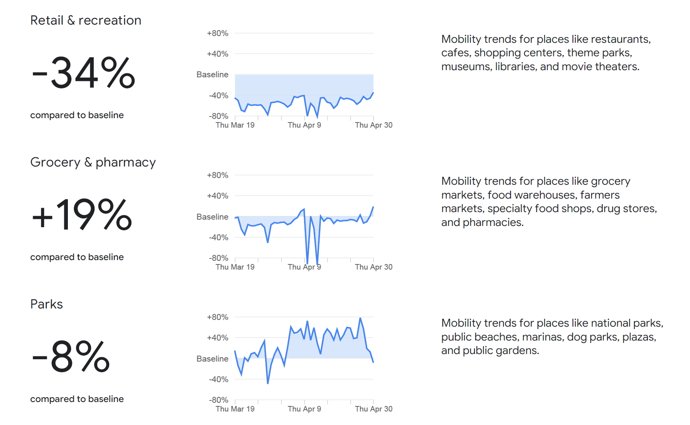The width and height of the screenshot is (690, 425).
Task: Select the +19% grocery change figure
Action: (x=82, y=214)
